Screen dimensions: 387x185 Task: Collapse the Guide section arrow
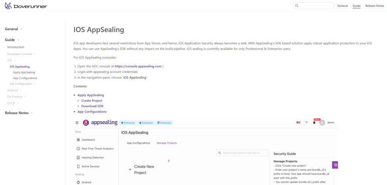(18, 40)
